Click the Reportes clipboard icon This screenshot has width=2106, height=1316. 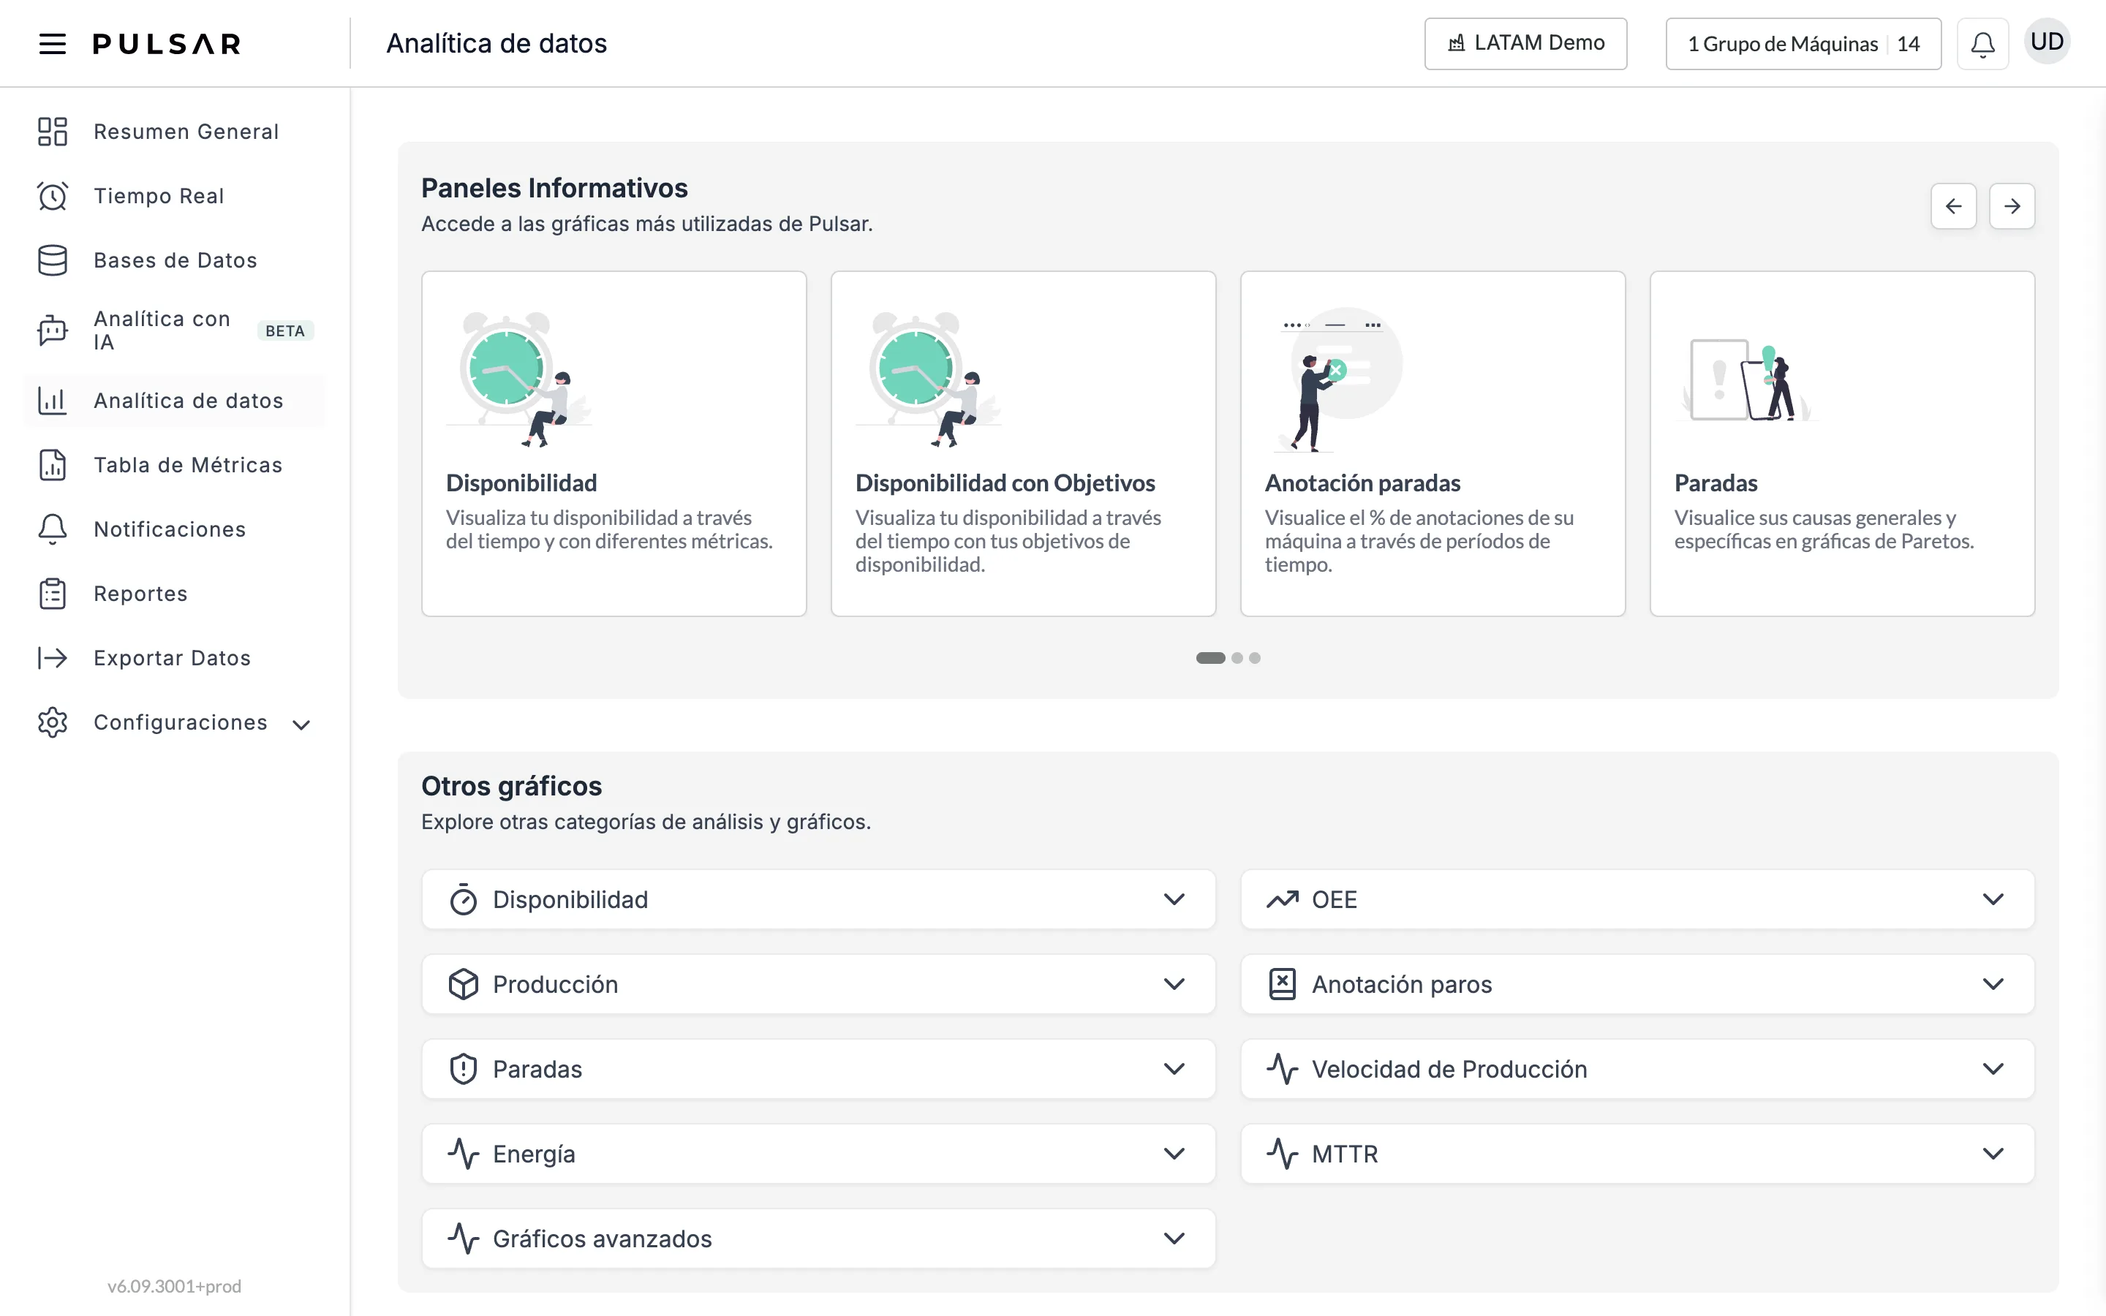pyautogui.click(x=52, y=594)
